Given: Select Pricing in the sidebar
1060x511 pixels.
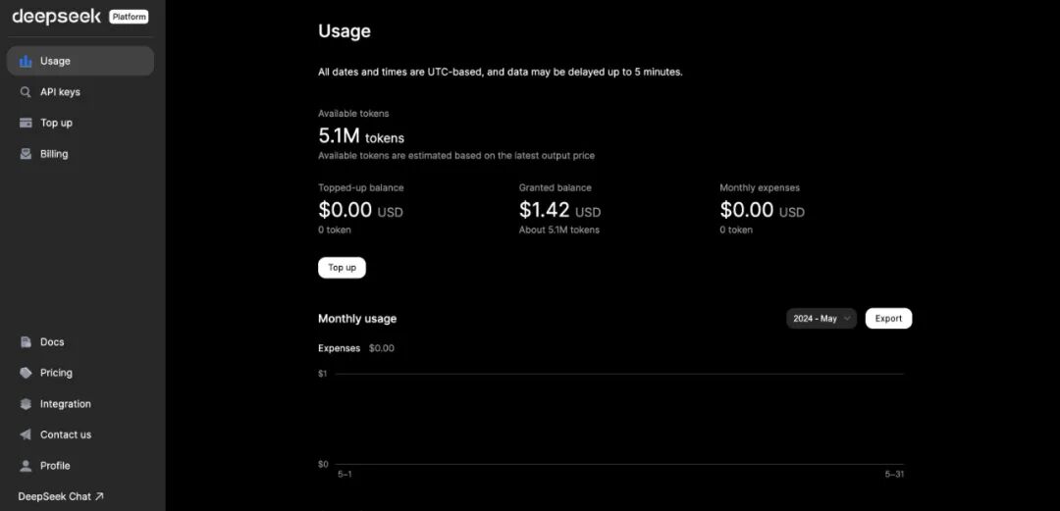Looking at the screenshot, I should pos(80,373).
